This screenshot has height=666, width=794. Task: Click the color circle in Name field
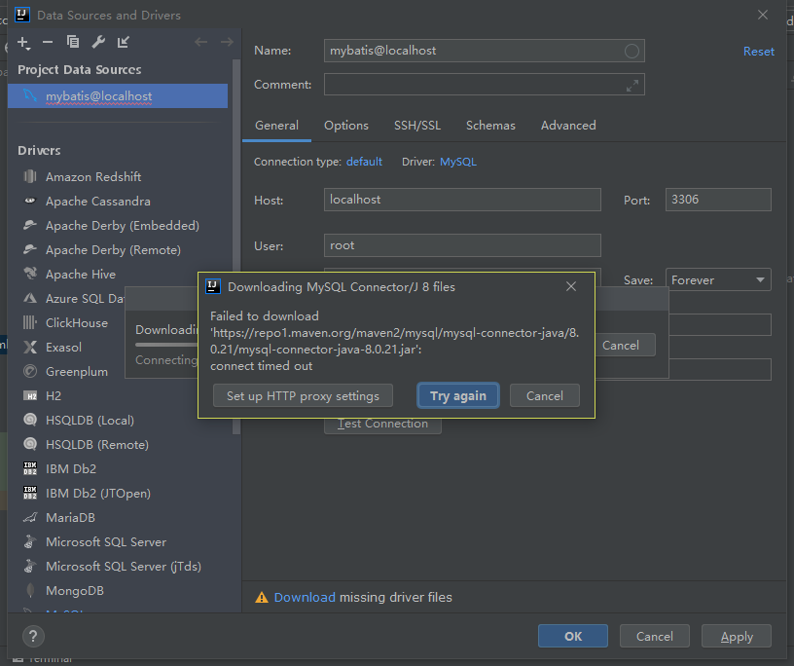point(632,51)
